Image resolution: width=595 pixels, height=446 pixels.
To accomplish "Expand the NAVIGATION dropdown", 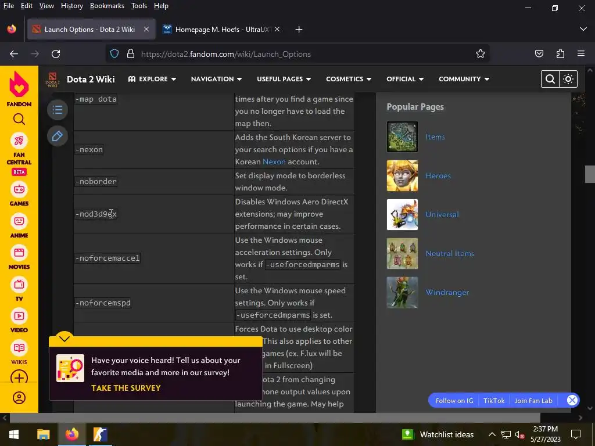I will (216, 79).
